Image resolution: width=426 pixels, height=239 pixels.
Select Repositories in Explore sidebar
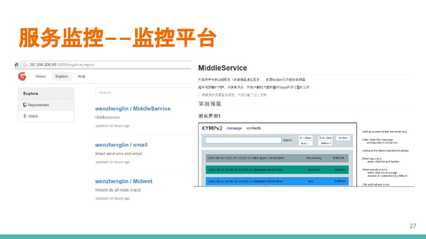point(46,105)
